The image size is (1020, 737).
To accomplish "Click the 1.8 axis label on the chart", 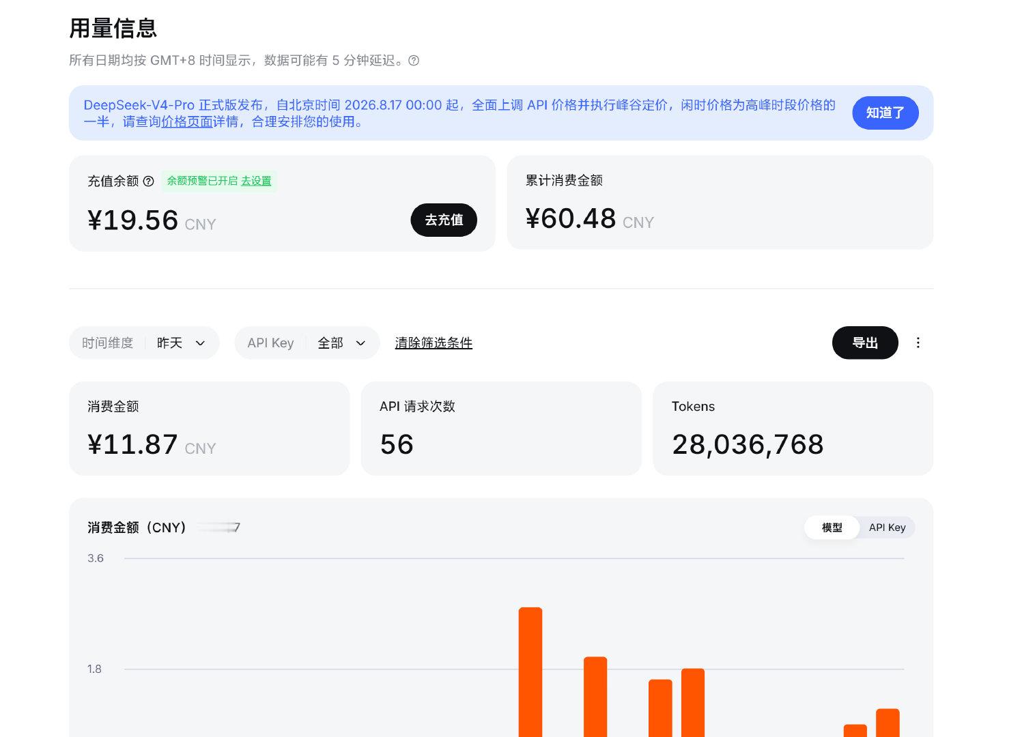I will pos(94,669).
